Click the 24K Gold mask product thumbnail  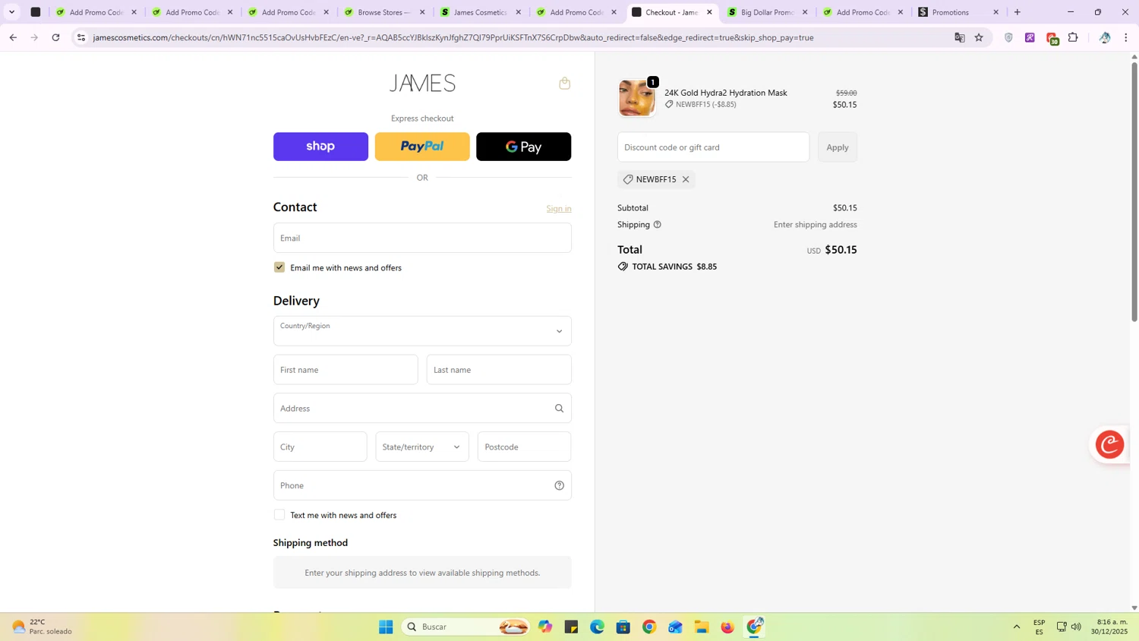coord(636,97)
